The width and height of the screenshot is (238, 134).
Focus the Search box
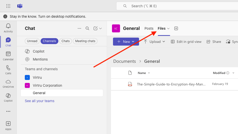pos(177,6)
